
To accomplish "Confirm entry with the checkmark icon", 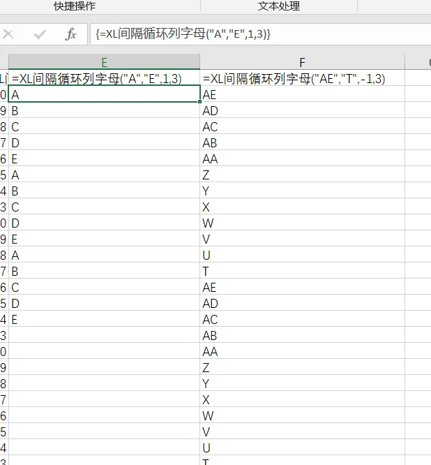I will (x=40, y=34).
